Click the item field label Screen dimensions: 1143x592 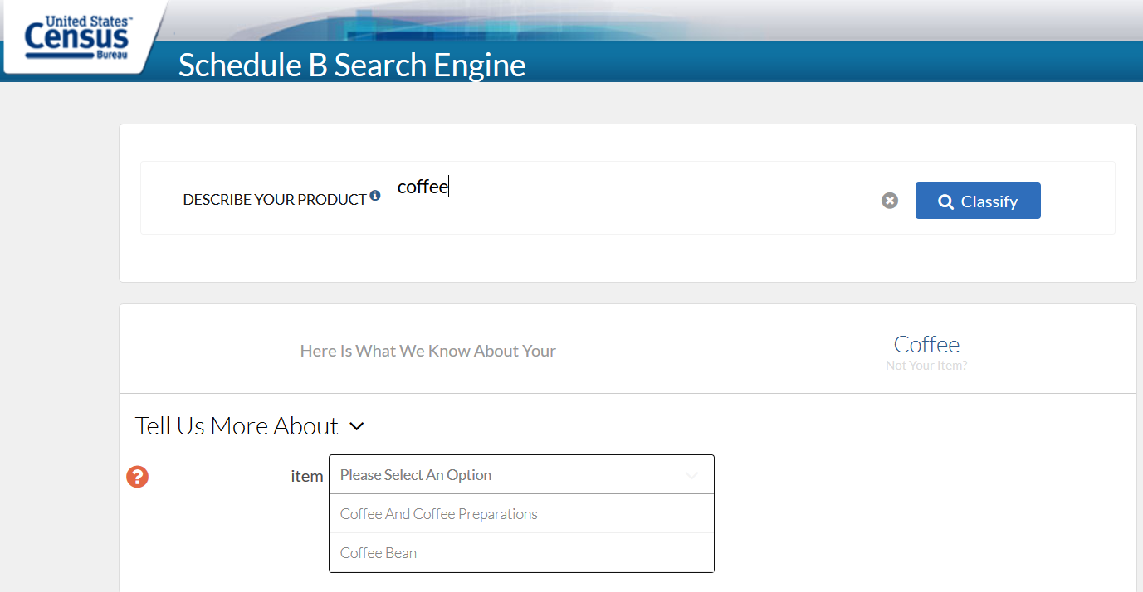coord(307,476)
